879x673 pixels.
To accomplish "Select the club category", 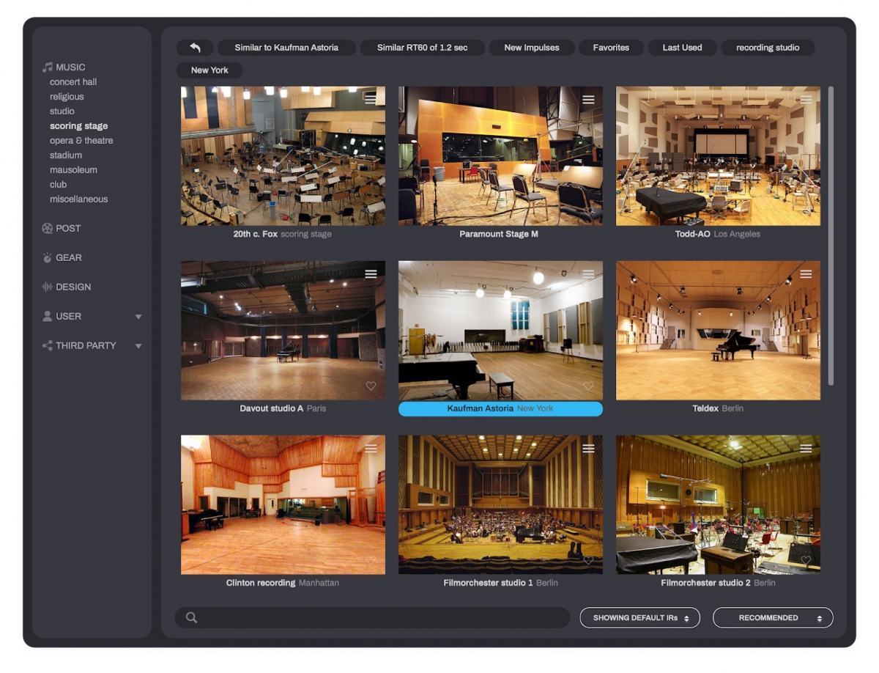I will click(59, 185).
